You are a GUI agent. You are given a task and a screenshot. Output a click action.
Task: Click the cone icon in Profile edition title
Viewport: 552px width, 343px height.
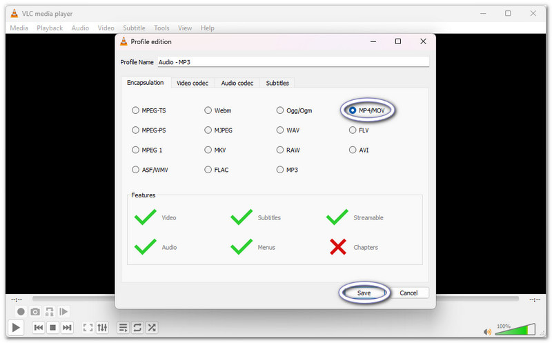pos(124,41)
